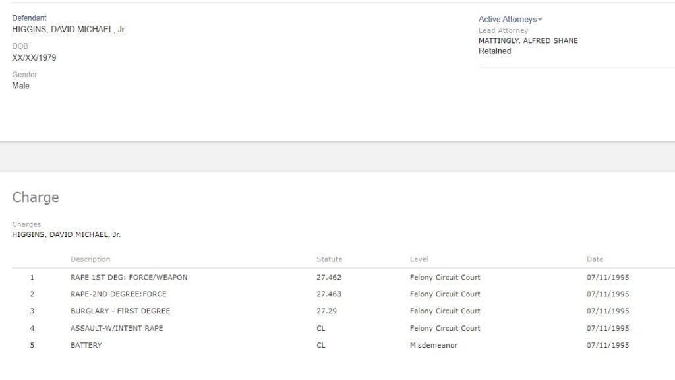Click statute 27.462 in the first row
The height and width of the screenshot is (380, 675).
coord(329,278)
